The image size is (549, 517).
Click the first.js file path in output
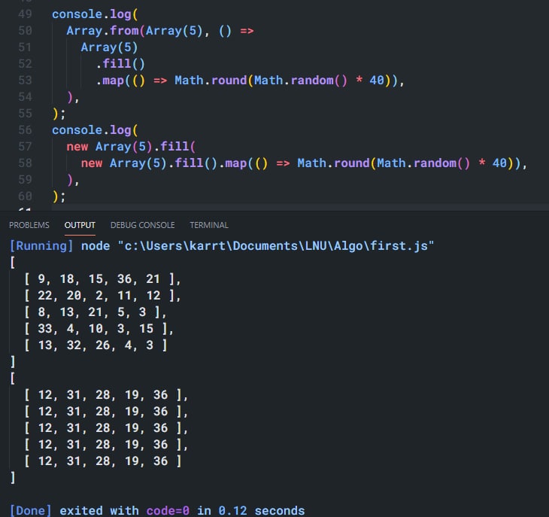276,246
